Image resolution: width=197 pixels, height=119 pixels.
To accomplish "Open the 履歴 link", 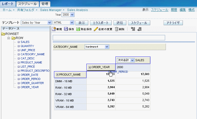I will click(x=174, y=10).
